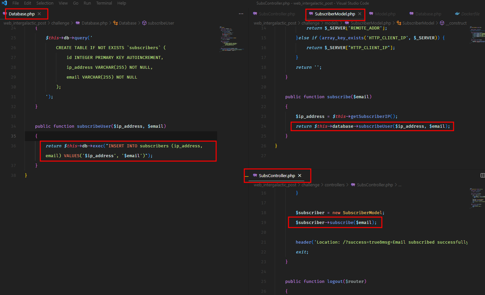Image resolution: width=485 pixels, height=295 pixels.
Task: Open the Terminal menu
Action: click(104, 3)
